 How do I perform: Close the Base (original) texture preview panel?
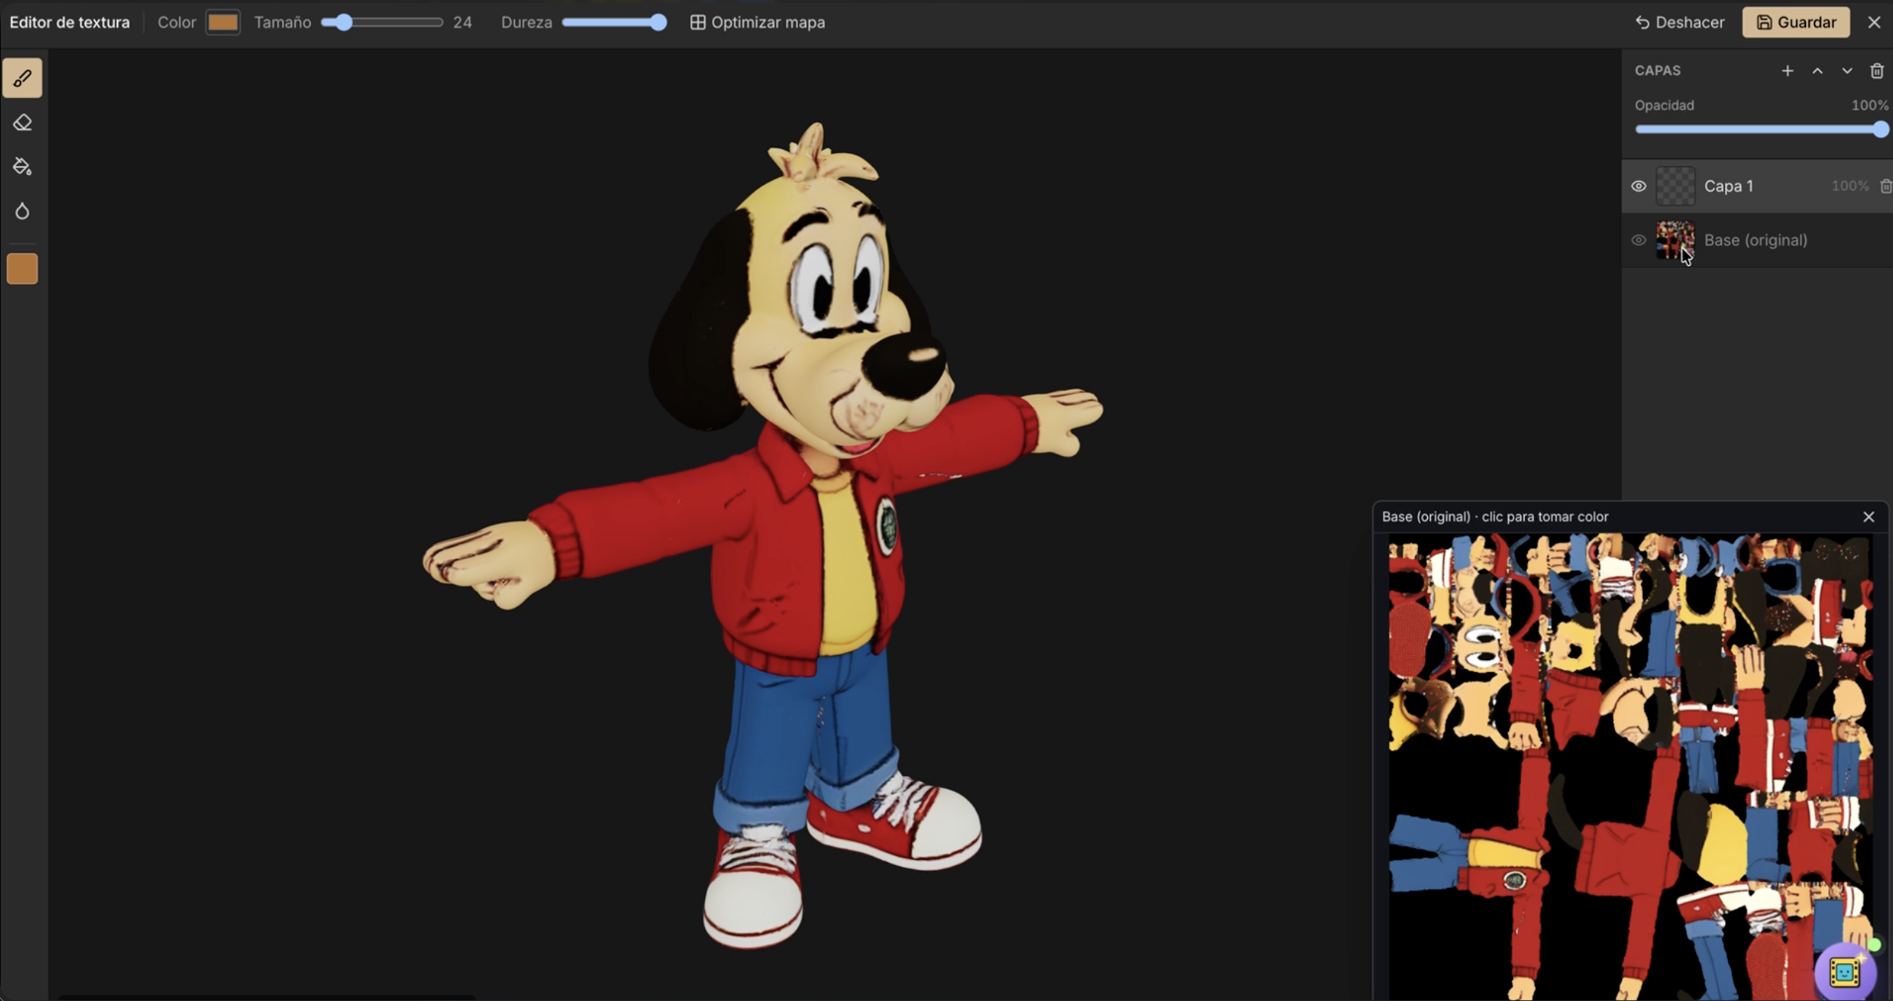1868,516
